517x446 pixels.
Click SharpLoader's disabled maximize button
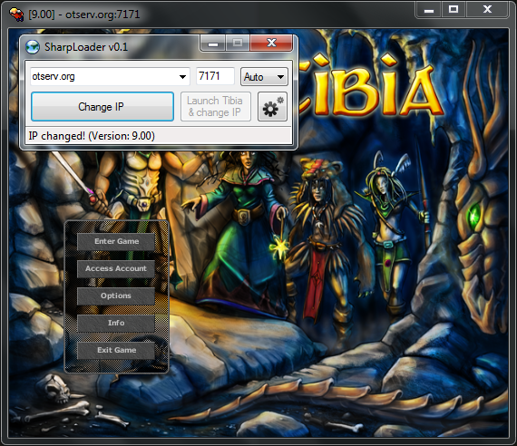[x=238, y=44]
